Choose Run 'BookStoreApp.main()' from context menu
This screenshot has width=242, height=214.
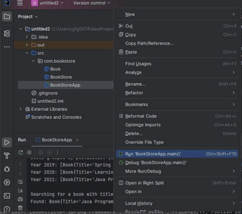point(153,154)
